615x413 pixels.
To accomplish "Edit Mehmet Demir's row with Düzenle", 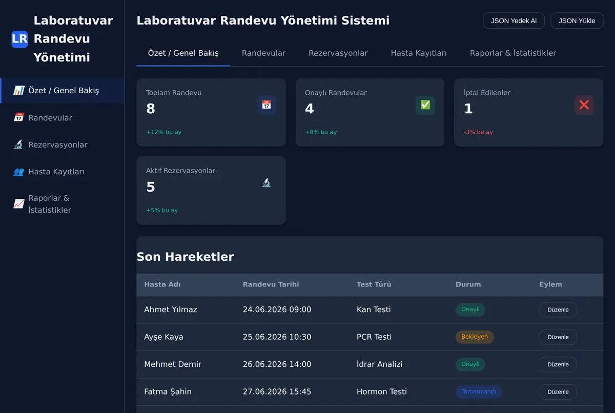I will point(558,364).
